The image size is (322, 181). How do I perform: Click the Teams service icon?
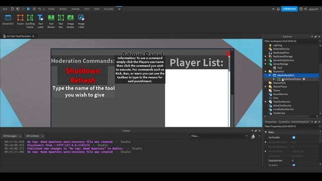click(270, 90)
